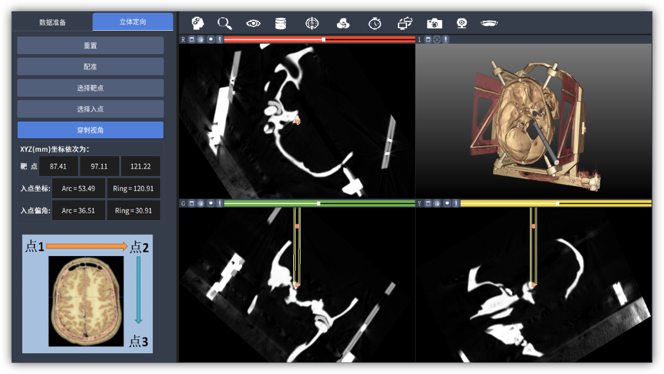Image resolution: width=664 pixels, height=374 pixels.
Task: Click crosshair grid icon in green view
Action: click(200, 203)
